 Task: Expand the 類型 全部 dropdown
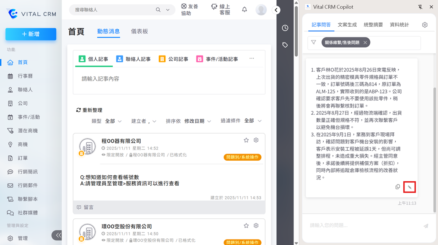click(x=113, y=121)
